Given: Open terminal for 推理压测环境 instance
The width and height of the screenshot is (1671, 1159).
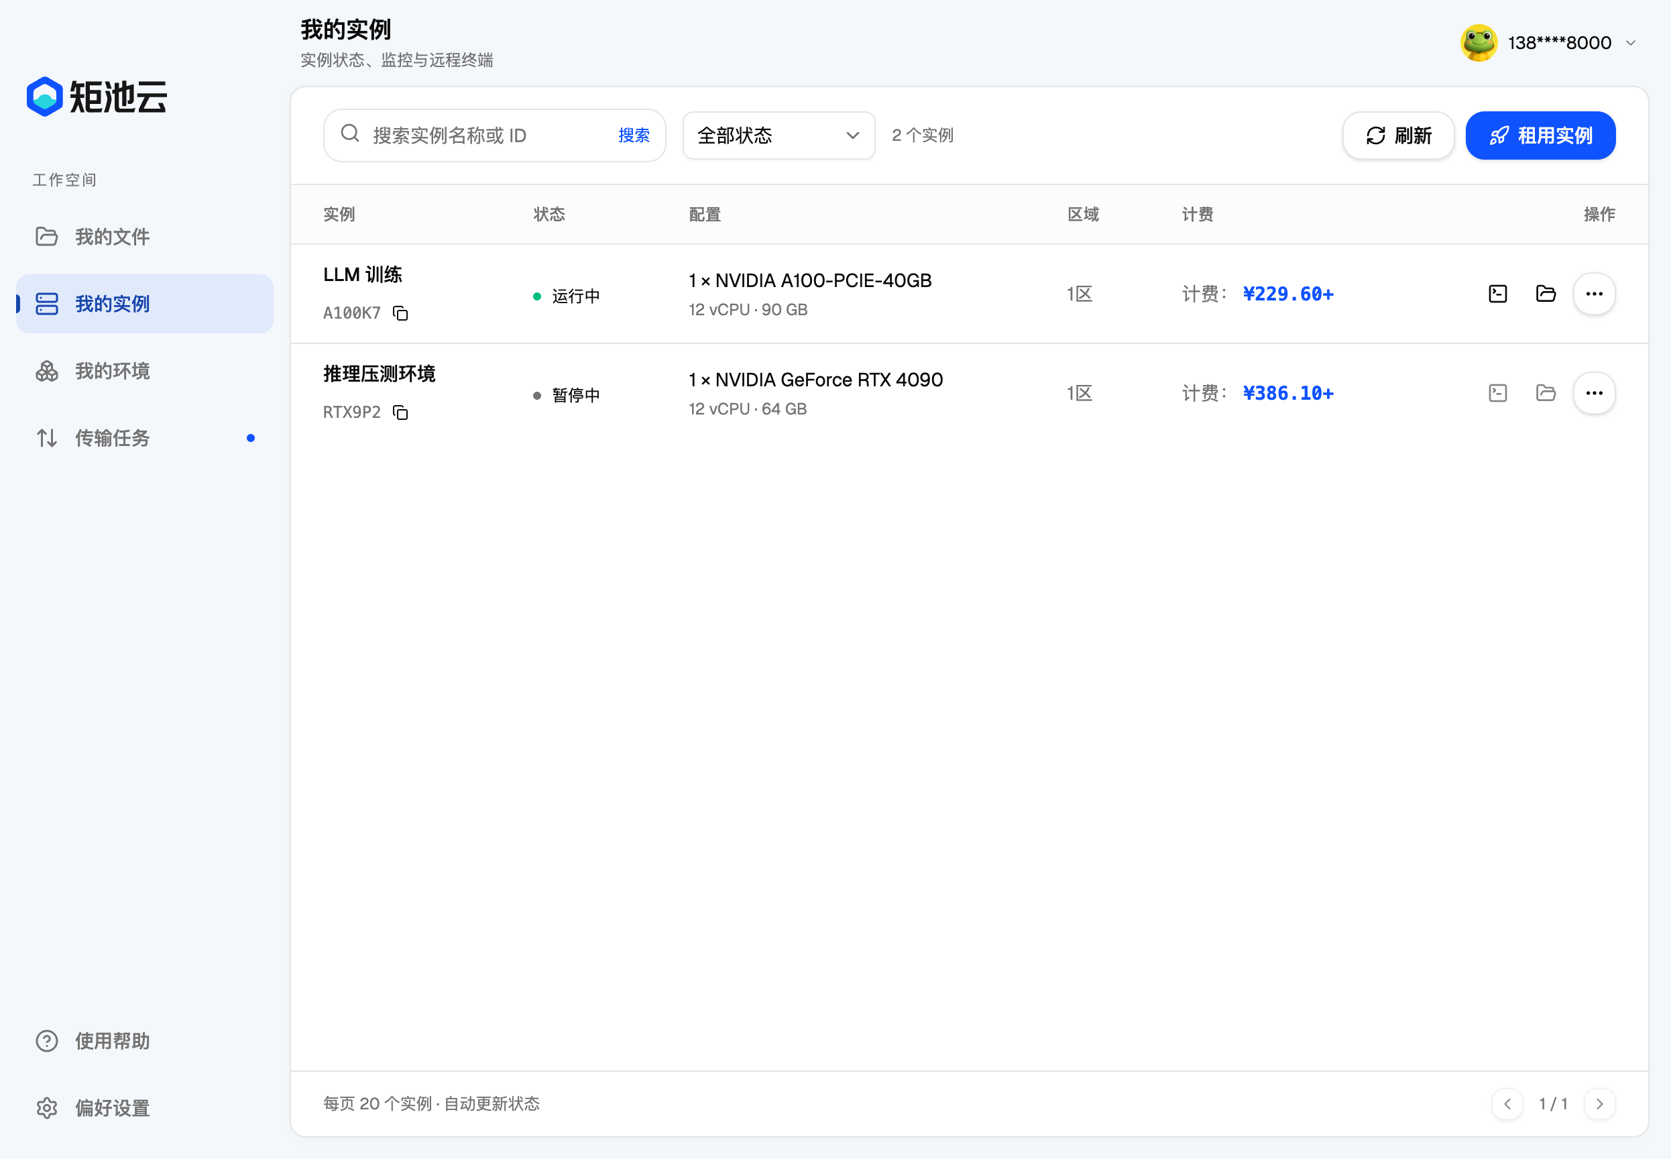Looking at the screenshot, I should (x=1497, y=393).
